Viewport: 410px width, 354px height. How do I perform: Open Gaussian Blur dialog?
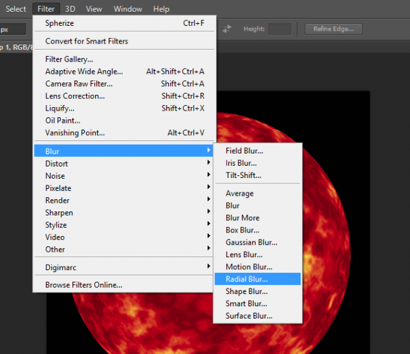pyautogui.click(x=258, y=243)
